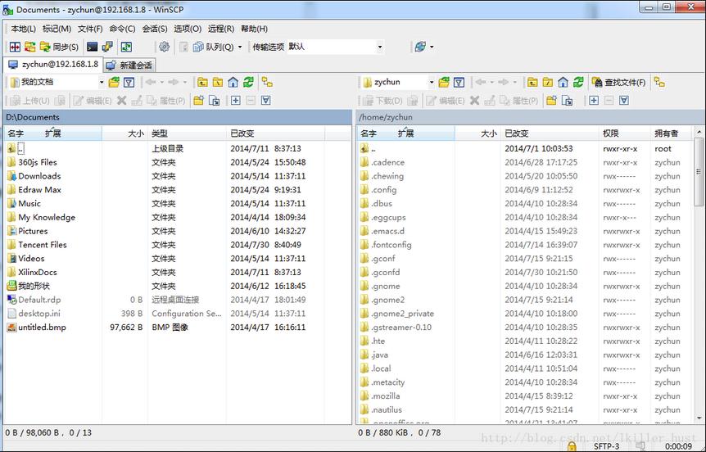Expand the globe session icon dropdown arrow
This screenshot has width=706, height=452.
click(432, 47)
